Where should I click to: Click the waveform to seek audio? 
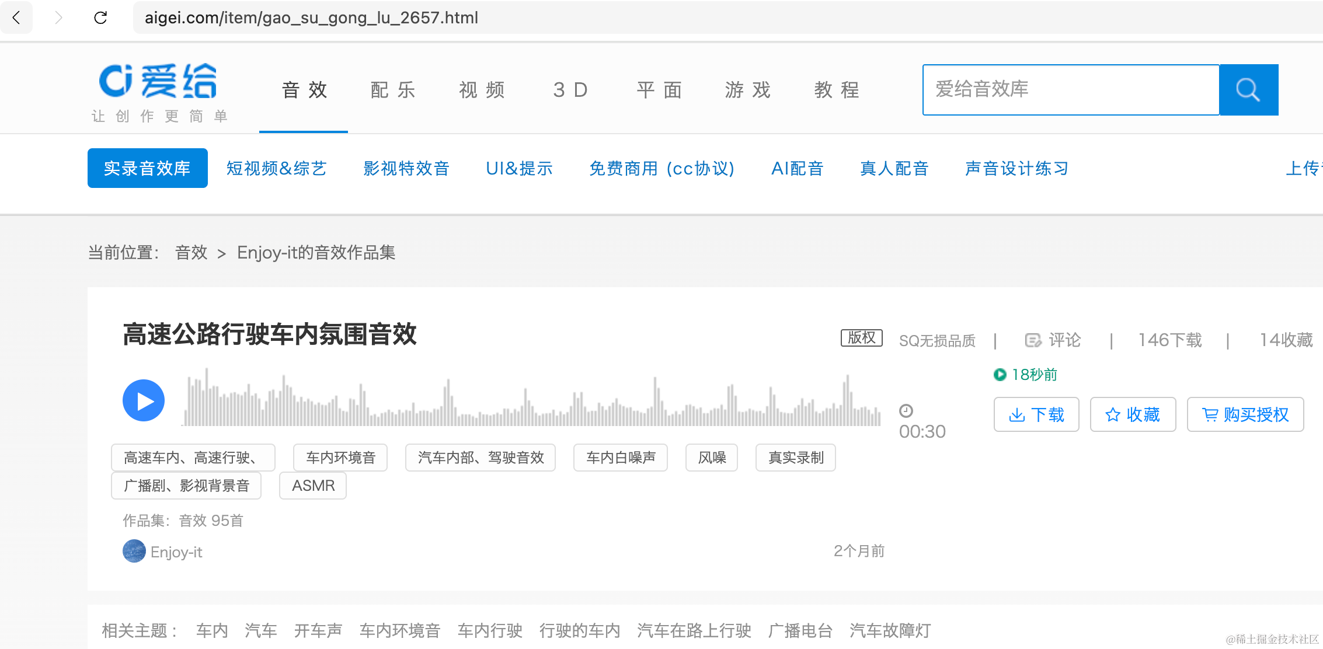[x=532, y=397]
